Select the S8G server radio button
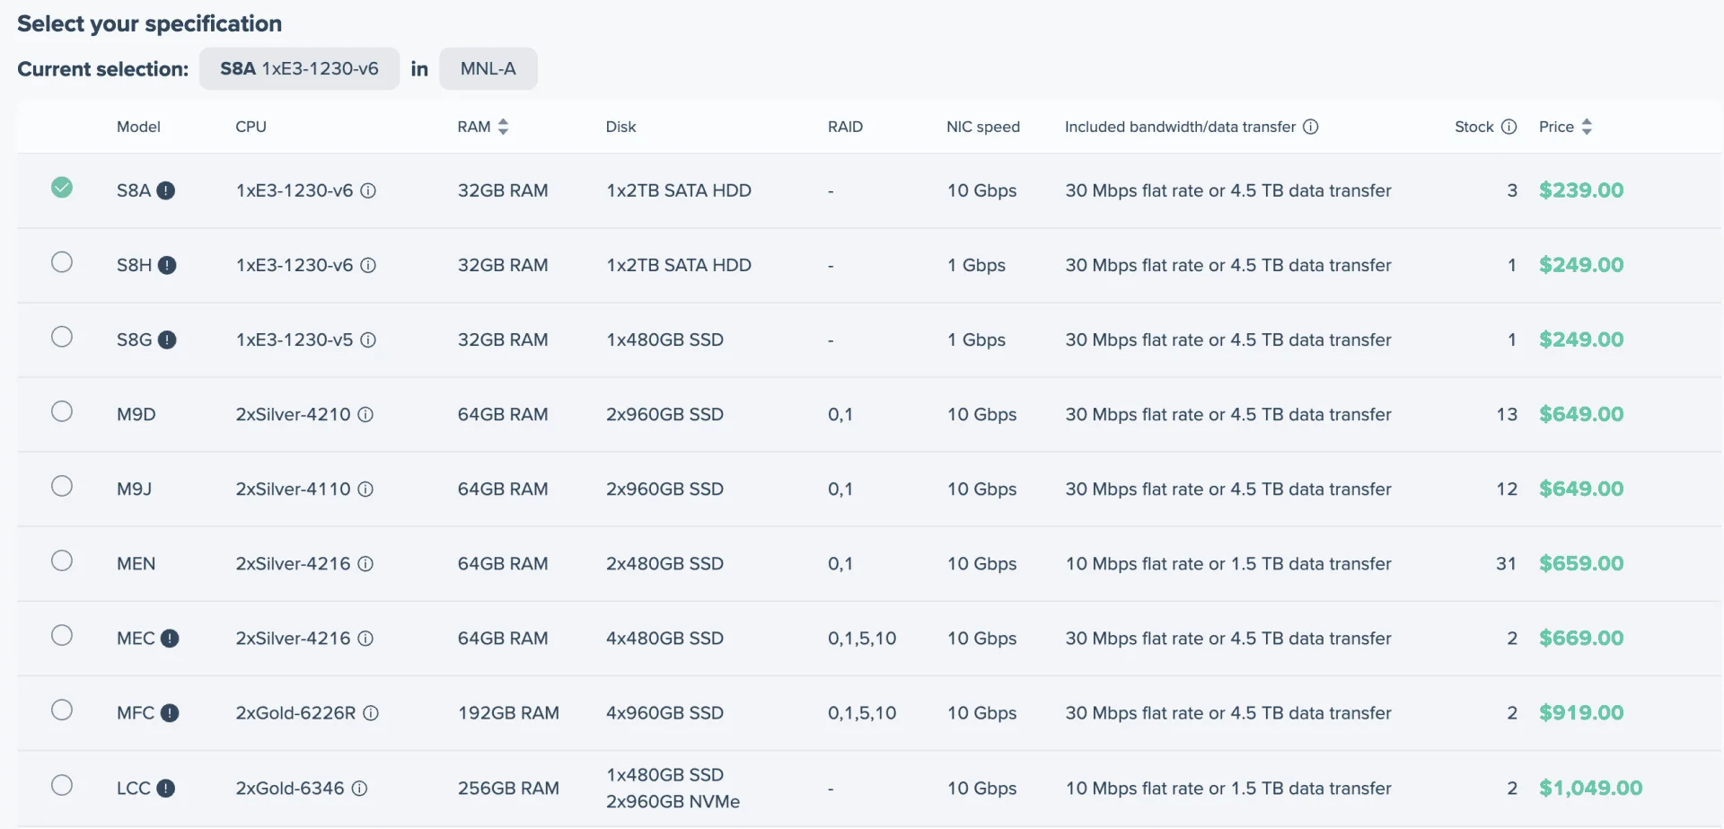Viewport: 1724px width, 829px height. tap(62, 337)
